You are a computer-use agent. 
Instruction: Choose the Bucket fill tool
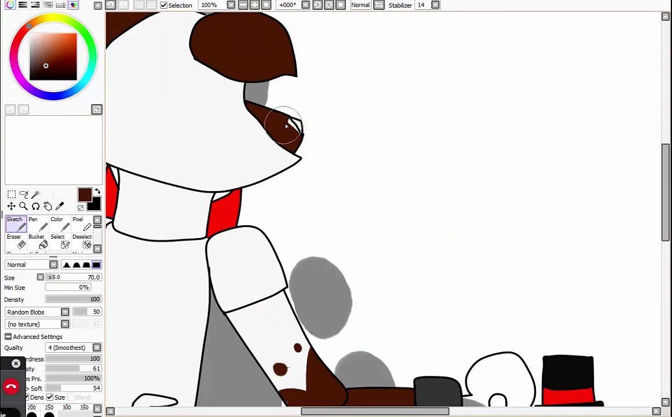[38, 242]
